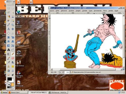Screen dimensions: 126x94
Task: Select the Zoom magnifier tool
Action: [x=13, y=25]
